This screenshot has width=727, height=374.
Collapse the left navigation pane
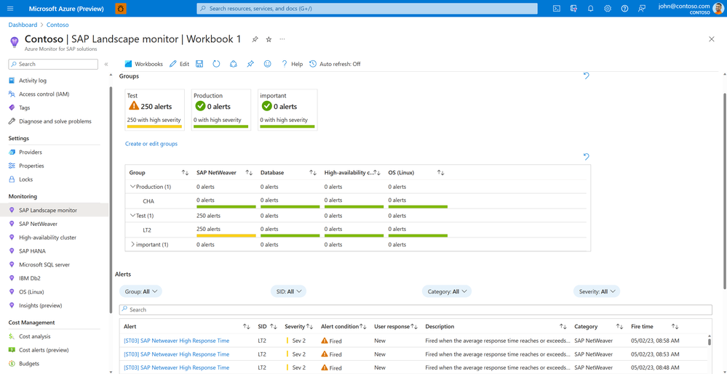[106, 64]
